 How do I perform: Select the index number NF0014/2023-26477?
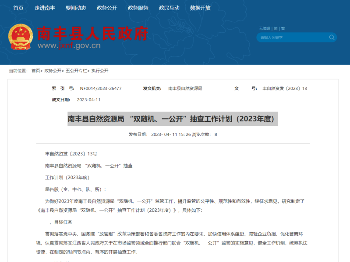click(x=101, y=89)
